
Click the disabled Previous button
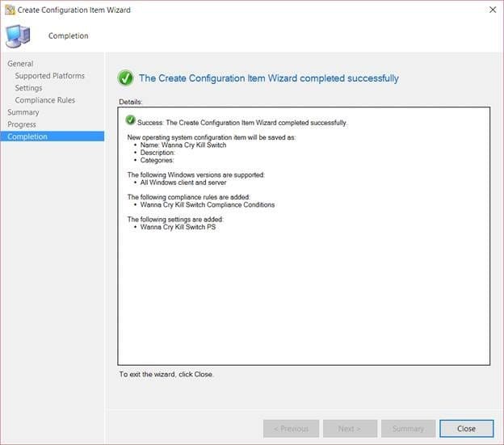[x=292, y=428]
